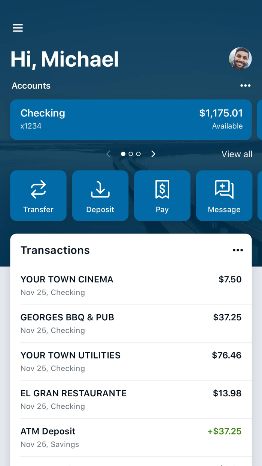
Task: Open the Message center icon
Action: click(x=224, y=196)
